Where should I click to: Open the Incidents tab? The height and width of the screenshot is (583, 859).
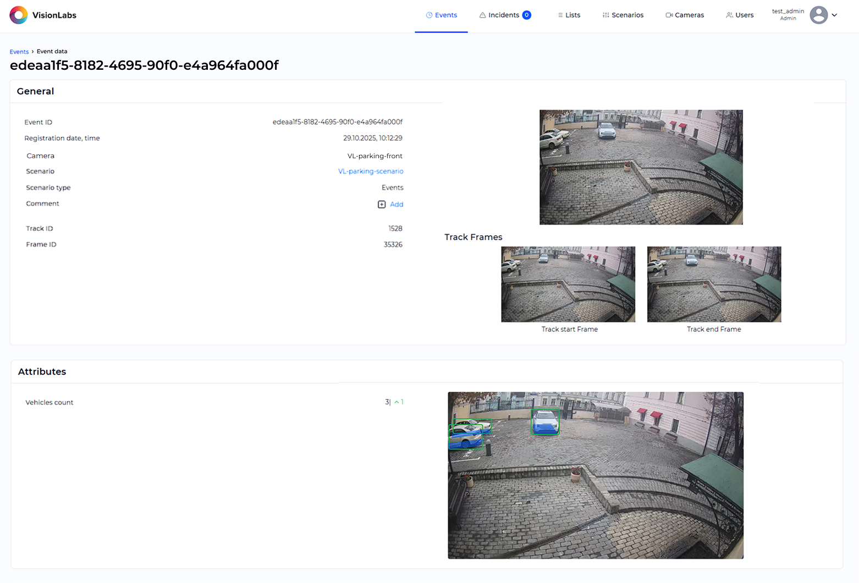pyautogui.click(x=503, y=15)
